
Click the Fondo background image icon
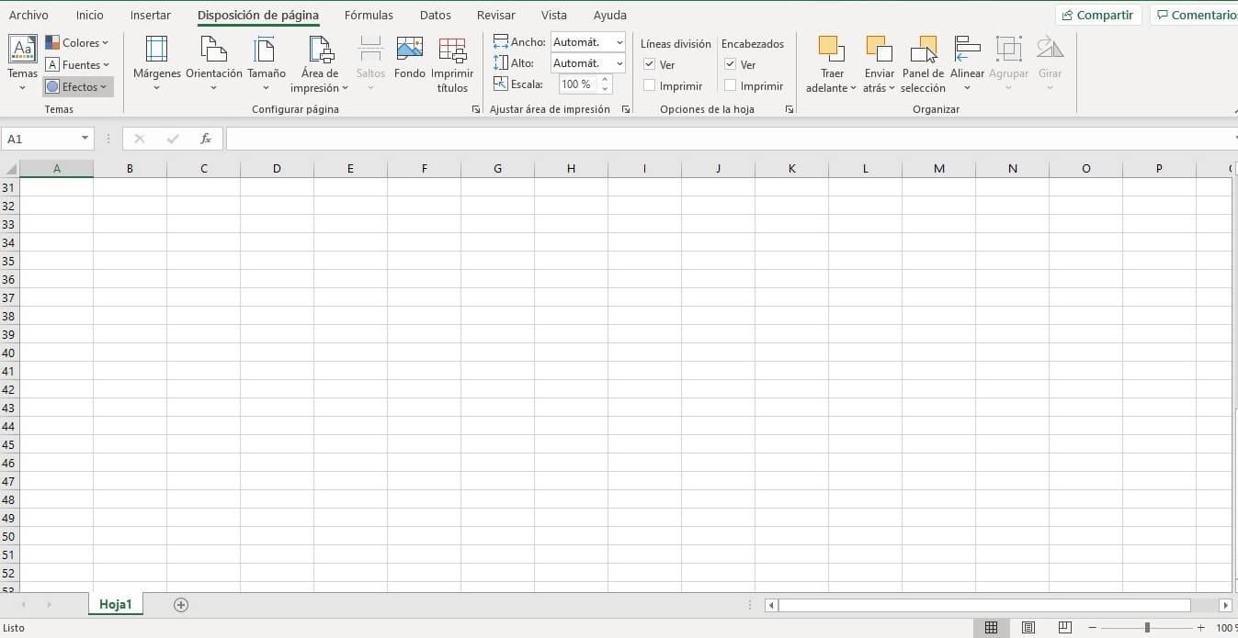coord(410,50)
